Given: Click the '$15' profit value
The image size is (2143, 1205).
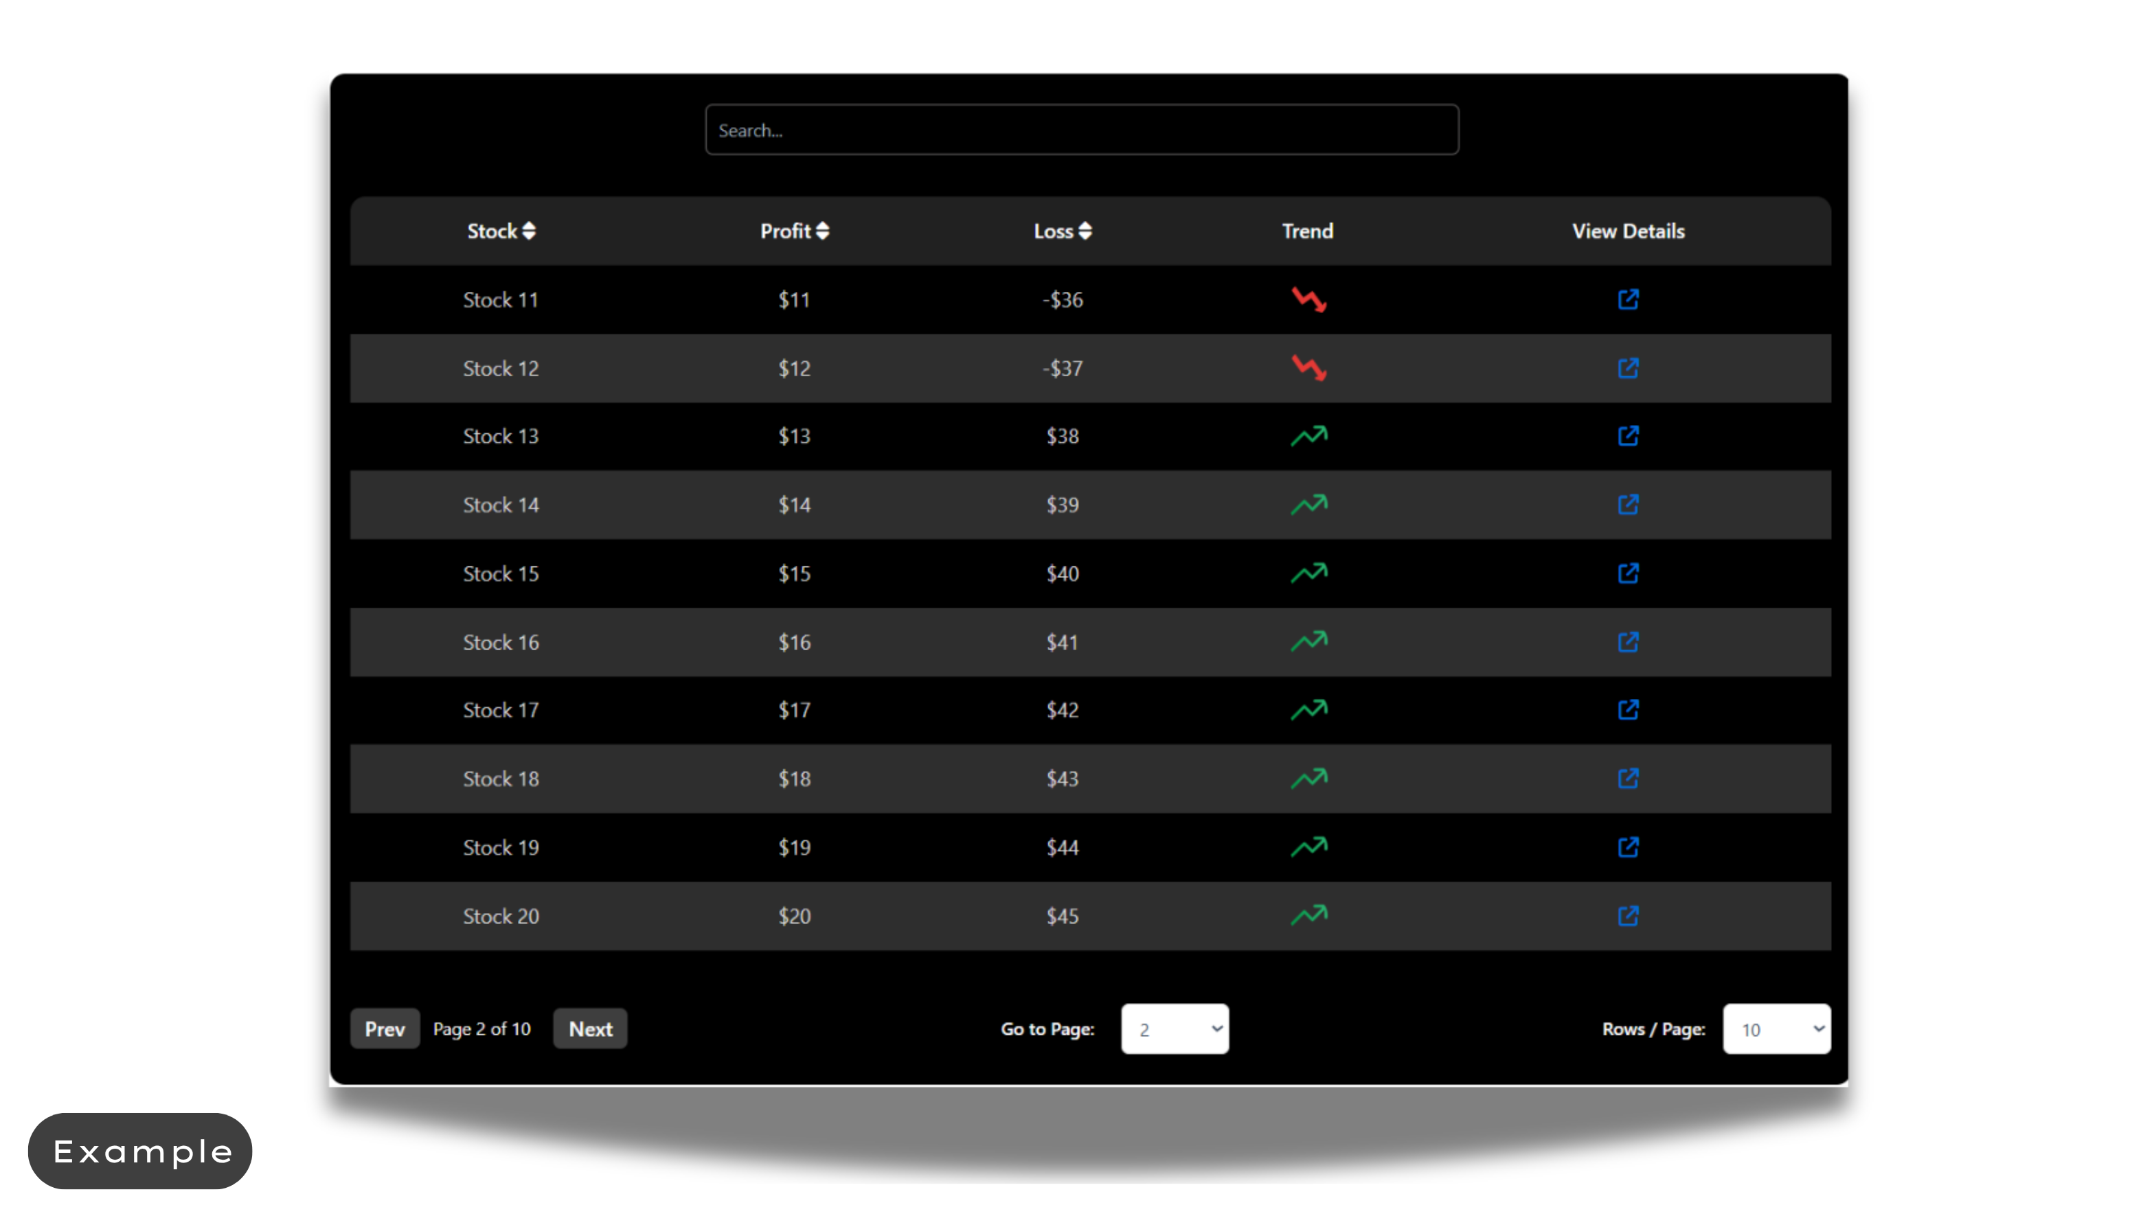Looking at the screenshot, I should pyautogui.click(x=795, y=573).
